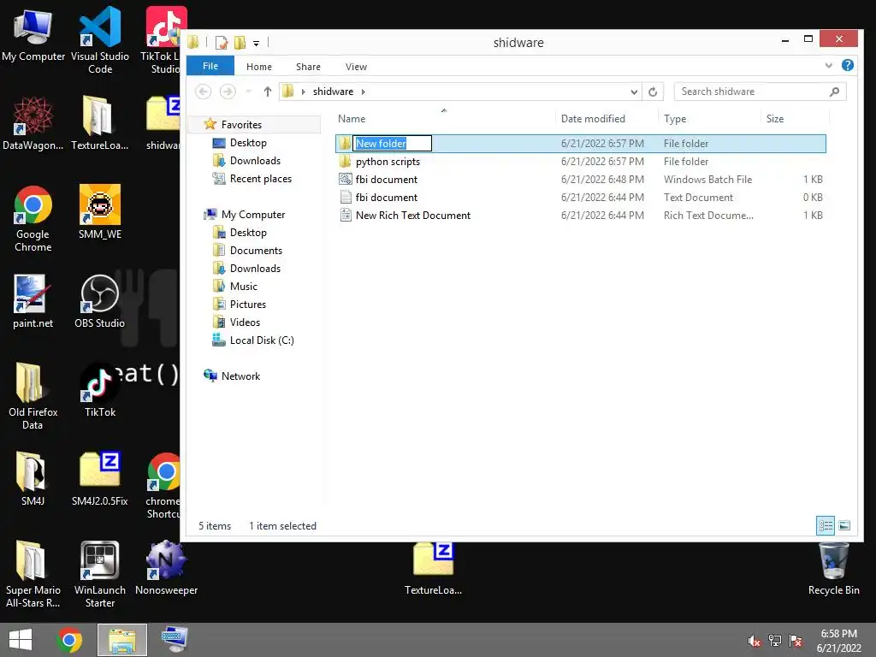Open the File ribbon tab

(210, 66)
